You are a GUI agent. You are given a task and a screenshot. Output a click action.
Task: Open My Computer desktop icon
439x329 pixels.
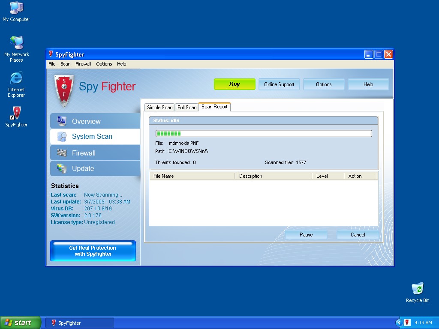pyautogui.click(x=16, y=9)
